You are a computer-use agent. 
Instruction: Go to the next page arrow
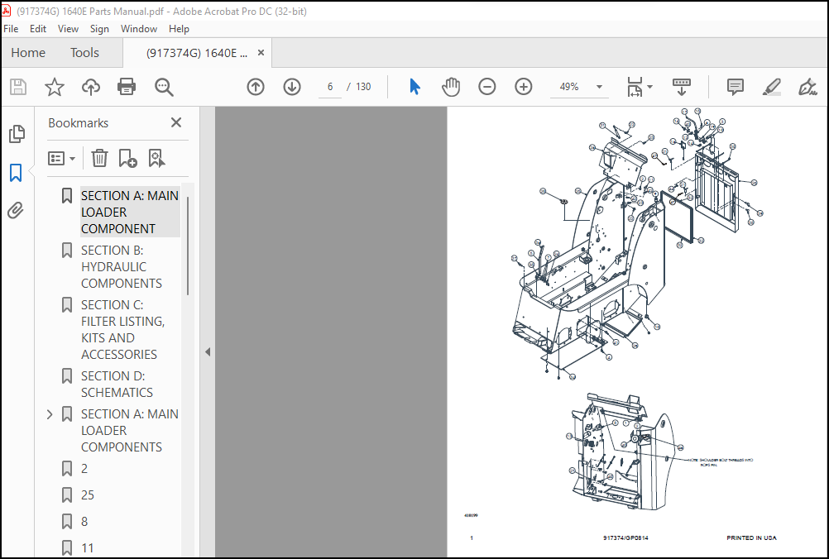coord(292,87)
